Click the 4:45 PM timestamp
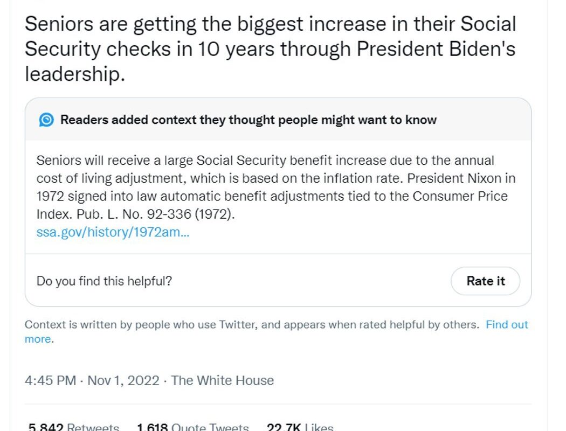The image size is (566, 431). point(50,380)
